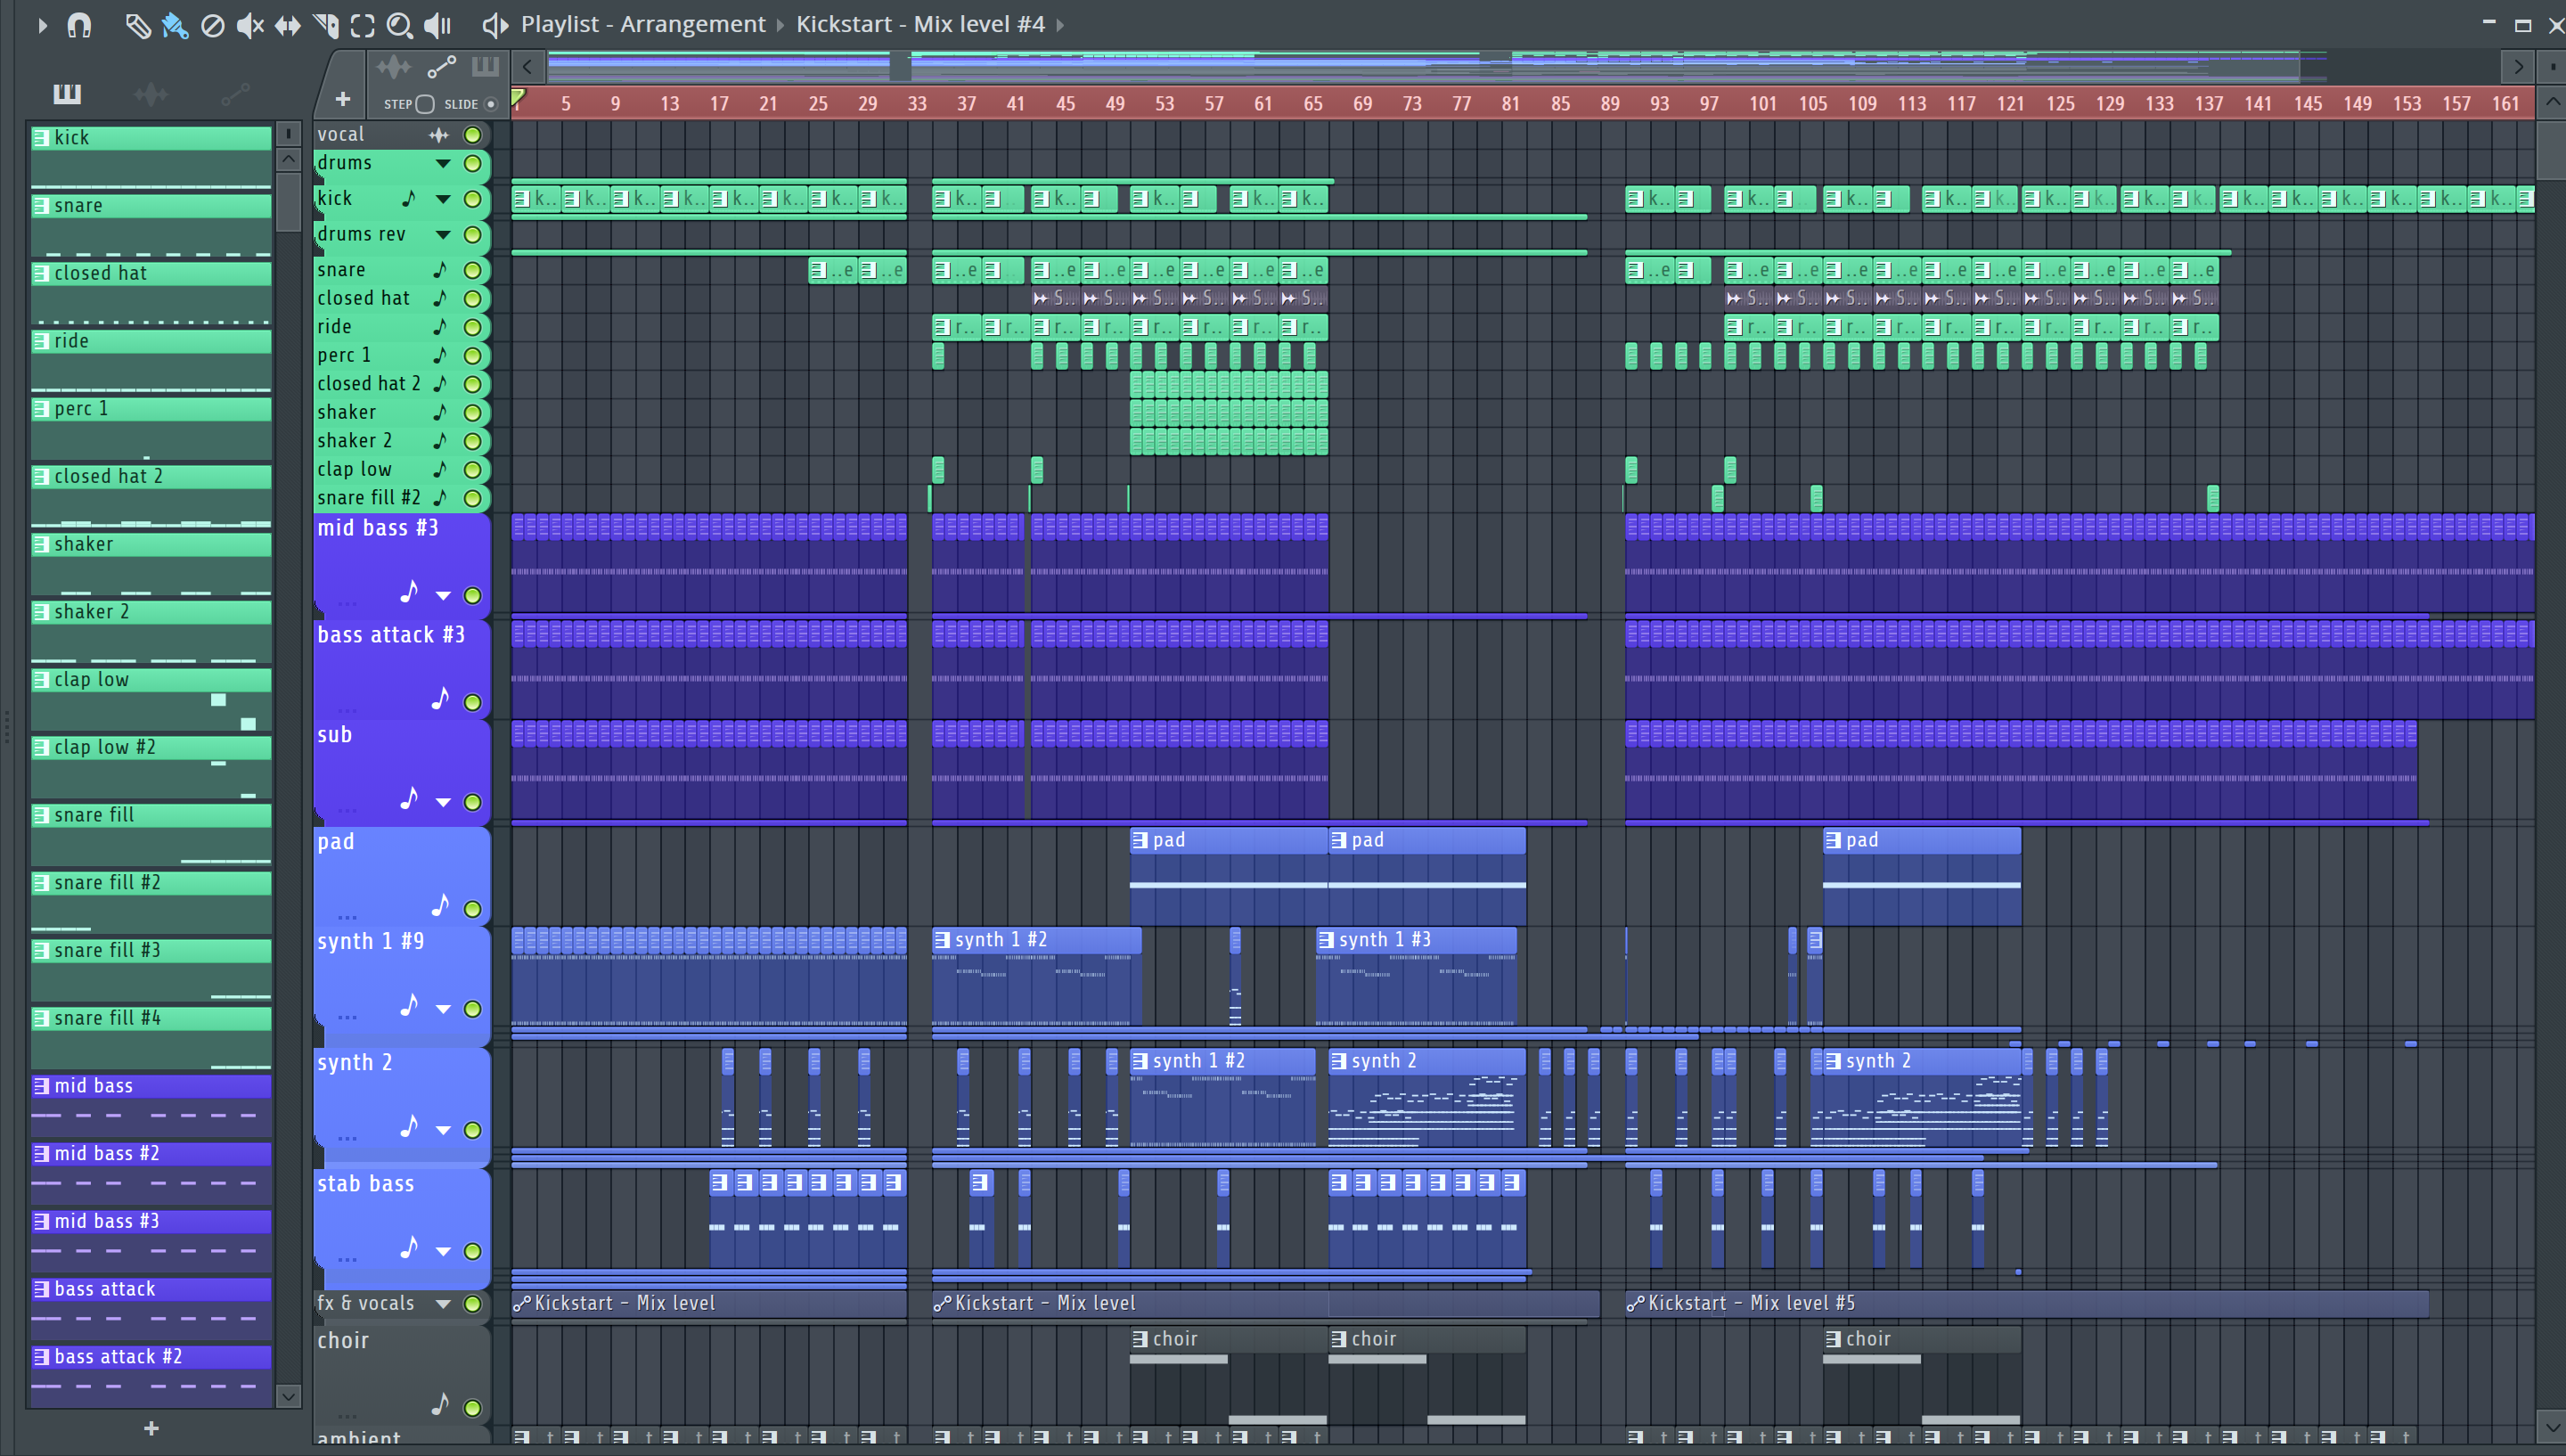Show patterns with the picker piano icon
The image size is (2566, 1456).
pyautogui.click(x=67, y=94)
